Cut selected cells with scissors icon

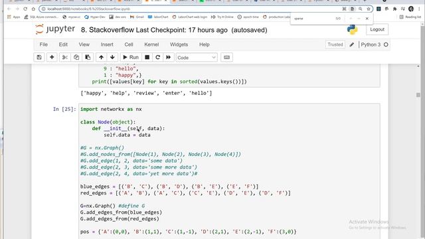(x=65, y=58)
